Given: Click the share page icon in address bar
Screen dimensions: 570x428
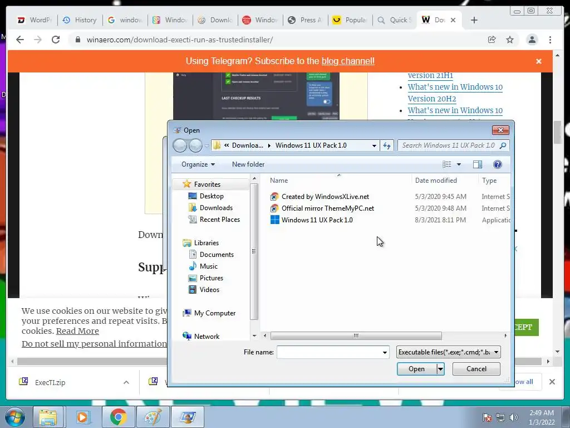Looking at the screenshot, I should tap(492, 40).
